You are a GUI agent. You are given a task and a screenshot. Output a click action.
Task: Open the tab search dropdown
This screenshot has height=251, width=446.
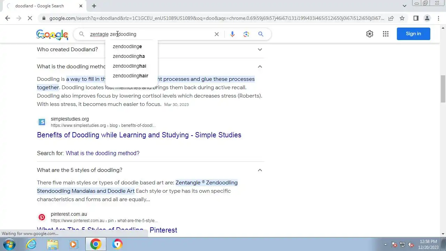tap(405, 6)
